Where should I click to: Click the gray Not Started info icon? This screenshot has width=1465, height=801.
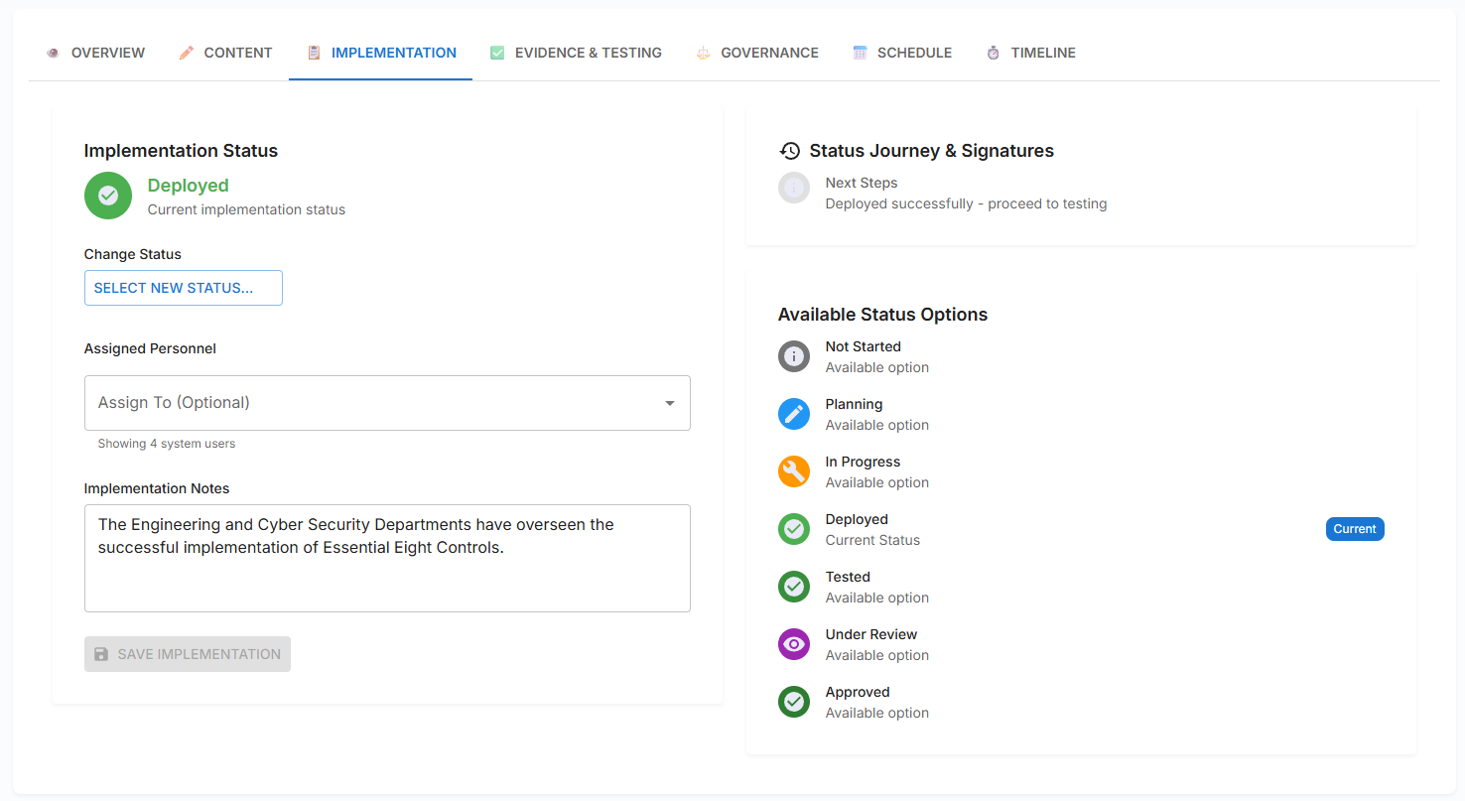coord(794,356)
